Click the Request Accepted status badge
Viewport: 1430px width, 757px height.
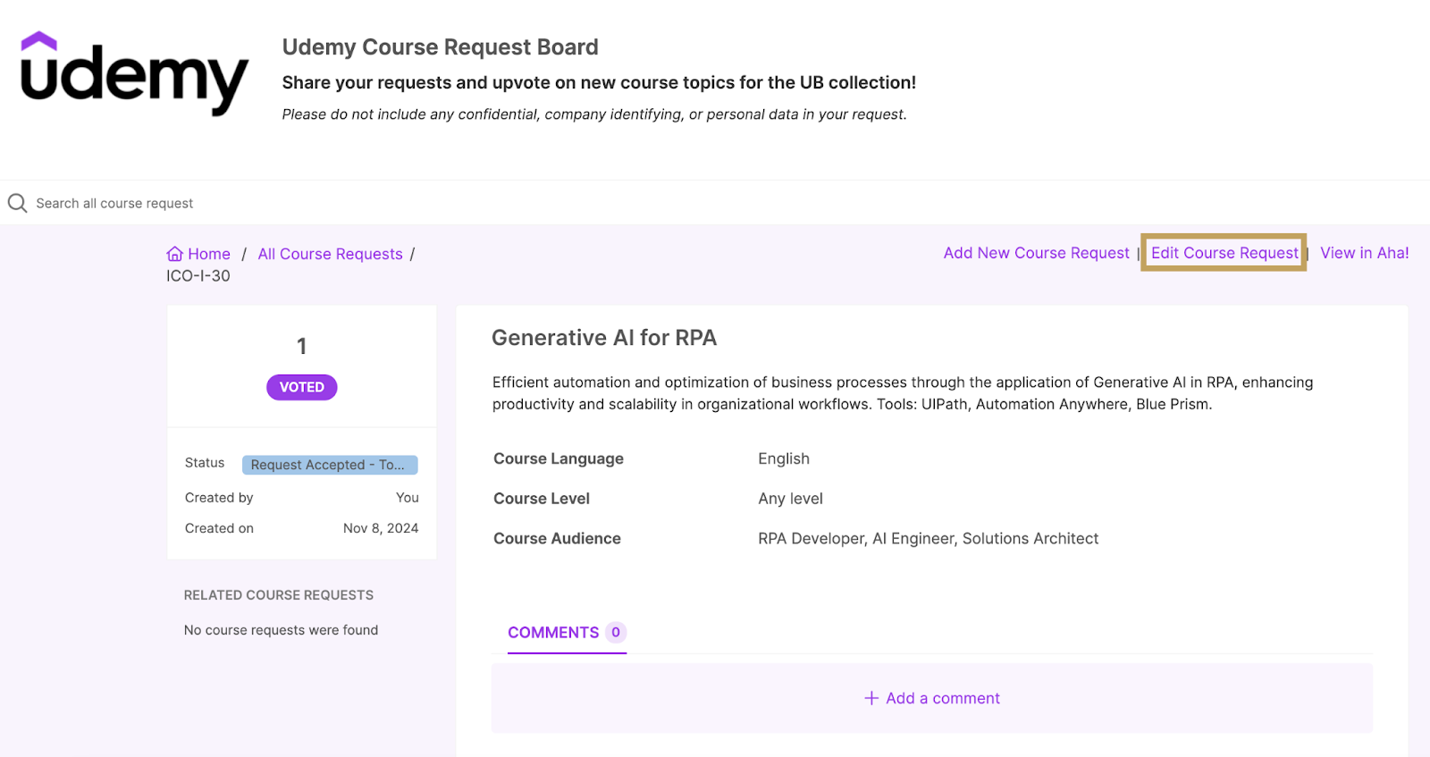tap(329, 465)
